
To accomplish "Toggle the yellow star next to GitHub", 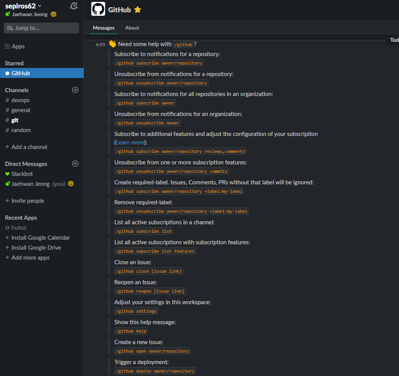I will (x=138, y=10).
